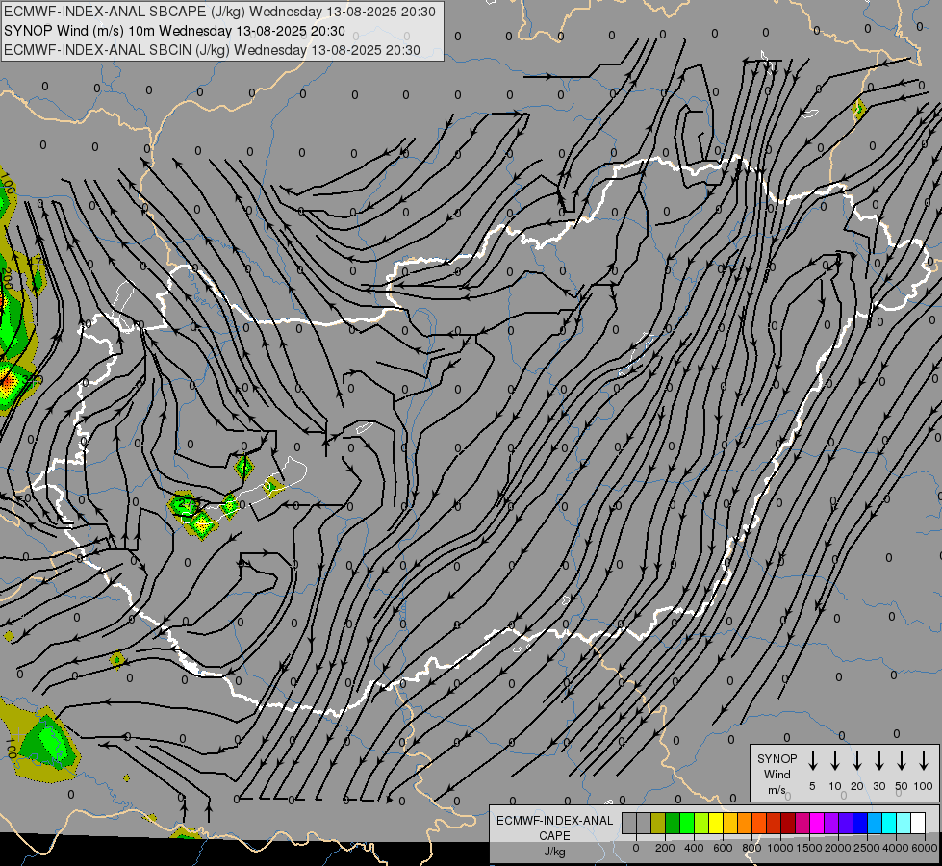Screen dimensions: 942x866
Task: Click the ECMWF-INDEX-ANAL SBCAPE title line
Action: [x=219, y=12]
